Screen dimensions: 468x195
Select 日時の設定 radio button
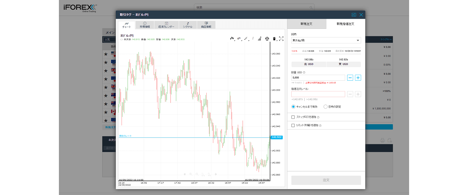(326, 106)
